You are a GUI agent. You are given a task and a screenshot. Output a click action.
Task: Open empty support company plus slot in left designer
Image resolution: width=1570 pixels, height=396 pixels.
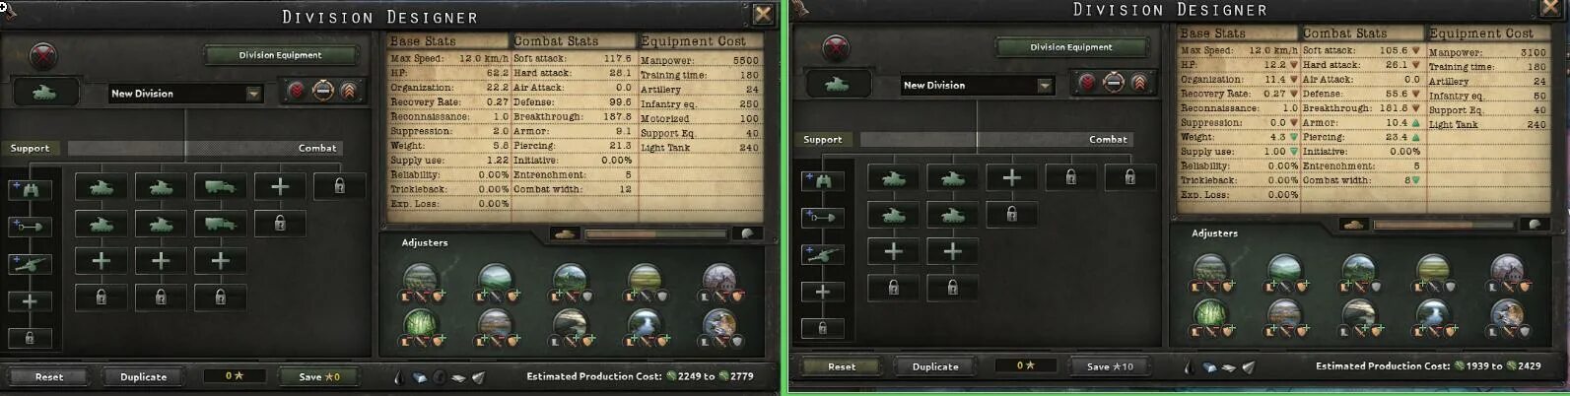tap(30, 301)
